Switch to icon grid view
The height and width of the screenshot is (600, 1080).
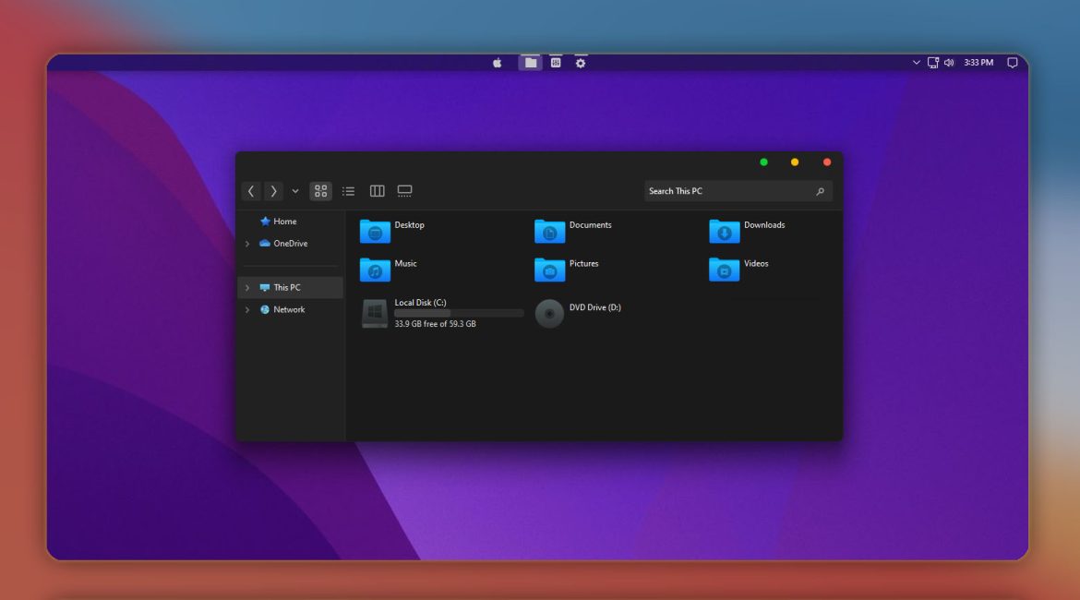pyautogui.click(x=320, y=191)
